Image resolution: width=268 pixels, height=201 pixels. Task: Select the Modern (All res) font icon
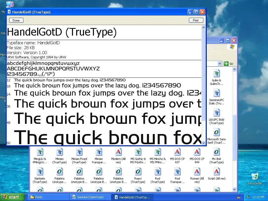click(118, 152)
